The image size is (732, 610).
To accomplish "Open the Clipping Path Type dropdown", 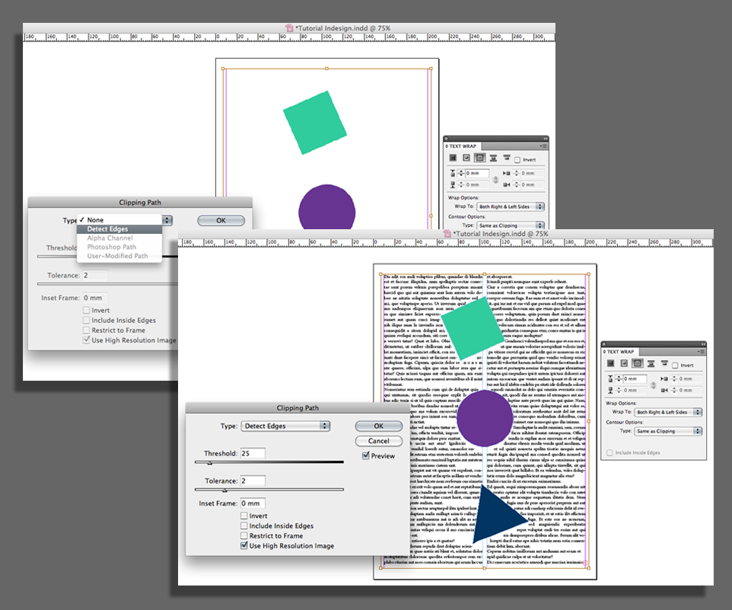I will 284,425.
